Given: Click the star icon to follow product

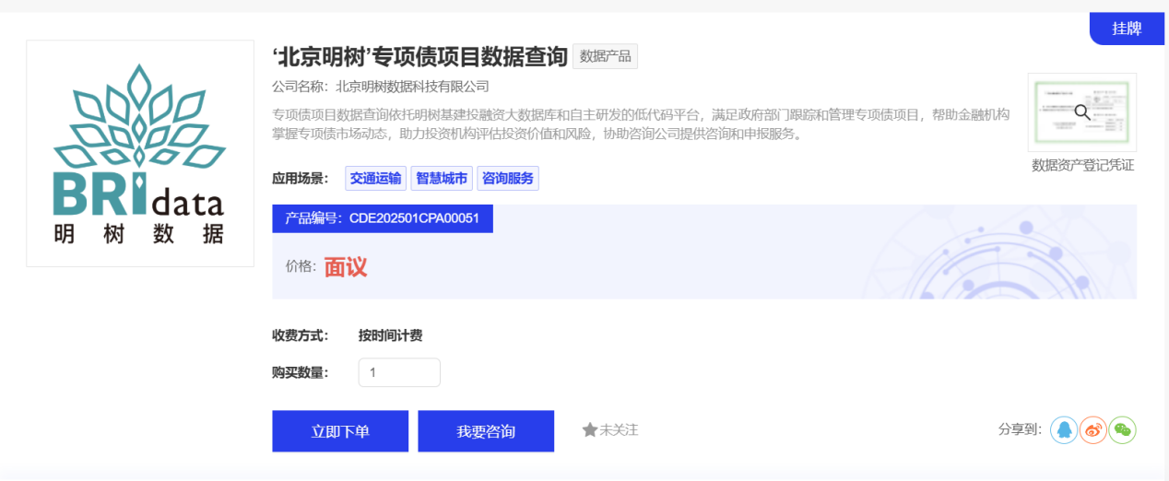Looking at the screenshot, I should [590, 430].
